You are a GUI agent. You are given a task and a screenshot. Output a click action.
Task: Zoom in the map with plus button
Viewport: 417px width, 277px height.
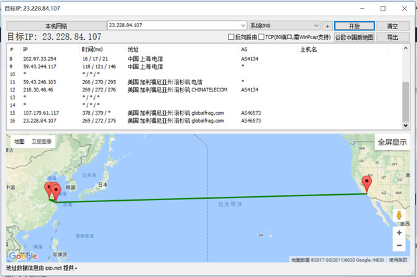point(398,233)
